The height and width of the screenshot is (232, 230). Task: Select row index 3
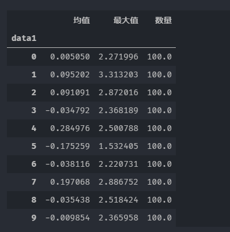tap(34, 110)
